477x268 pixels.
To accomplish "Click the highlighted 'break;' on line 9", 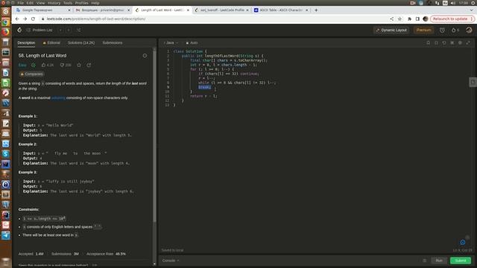I will pyautogui.click(x=204, y=87).
